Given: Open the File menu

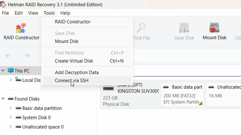Looking at the screenshot, I should [5, 13].
